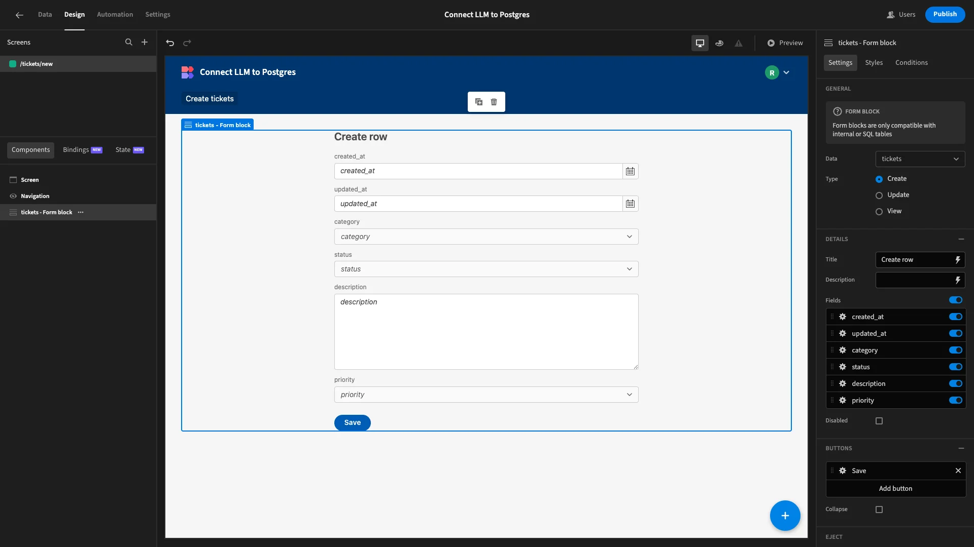The image size is (974, 547).
Task: Open the Users button
Action: (901, 15)
